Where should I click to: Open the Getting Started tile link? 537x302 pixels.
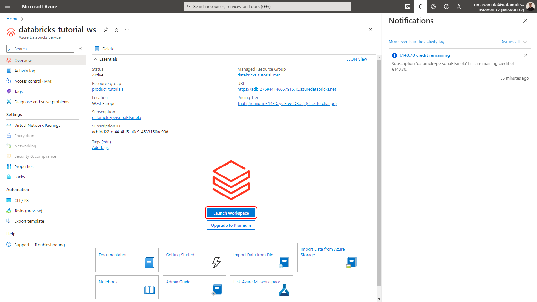point(180,255)
